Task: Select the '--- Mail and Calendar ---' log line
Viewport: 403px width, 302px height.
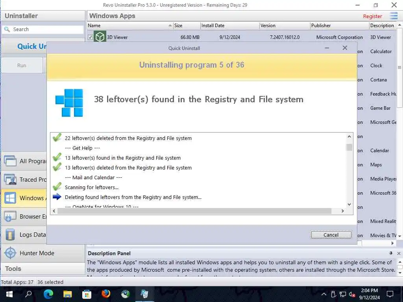Action: click(94, 177)
